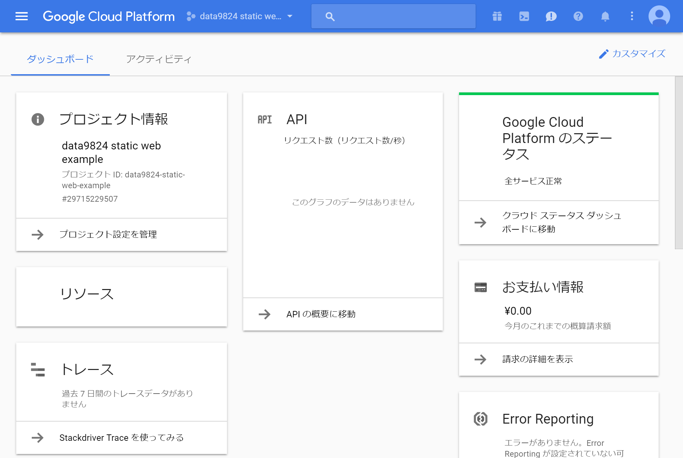Expand the data9824 project selector dropdown

click(240, 16)
